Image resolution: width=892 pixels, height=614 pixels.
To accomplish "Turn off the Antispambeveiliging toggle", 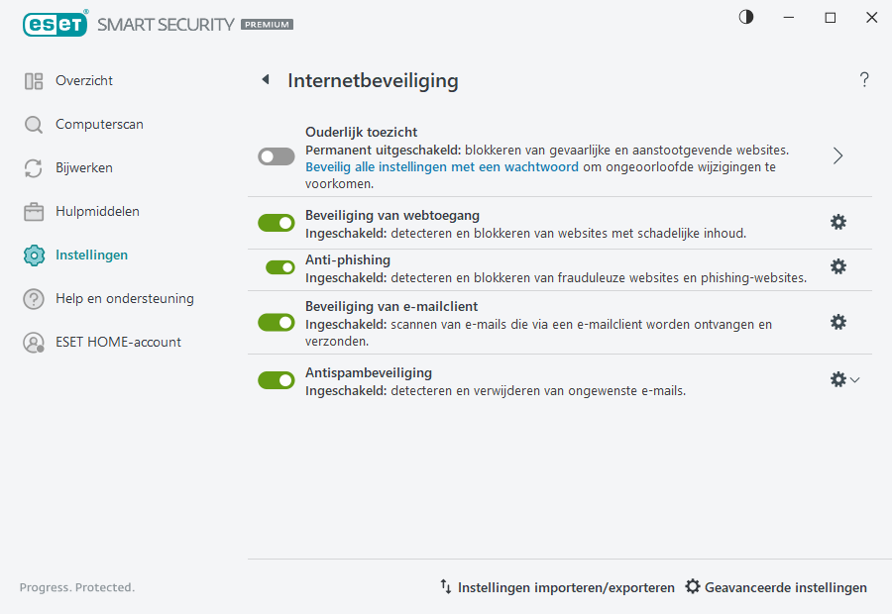I will coord(276,379).
